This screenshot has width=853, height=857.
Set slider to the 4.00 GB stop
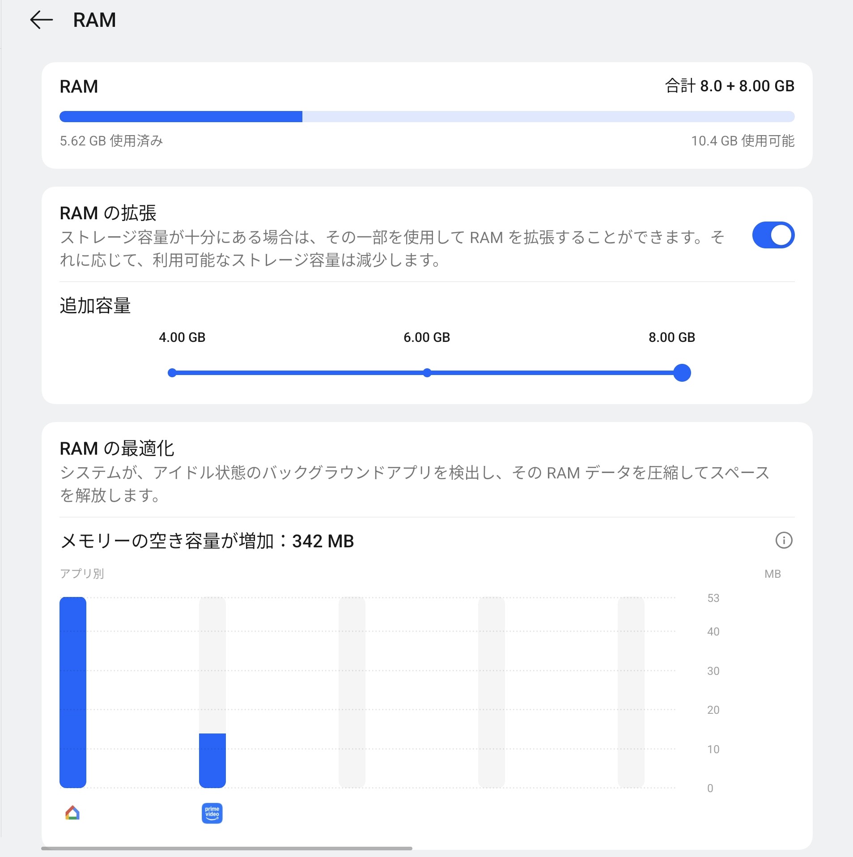[172, 373]
